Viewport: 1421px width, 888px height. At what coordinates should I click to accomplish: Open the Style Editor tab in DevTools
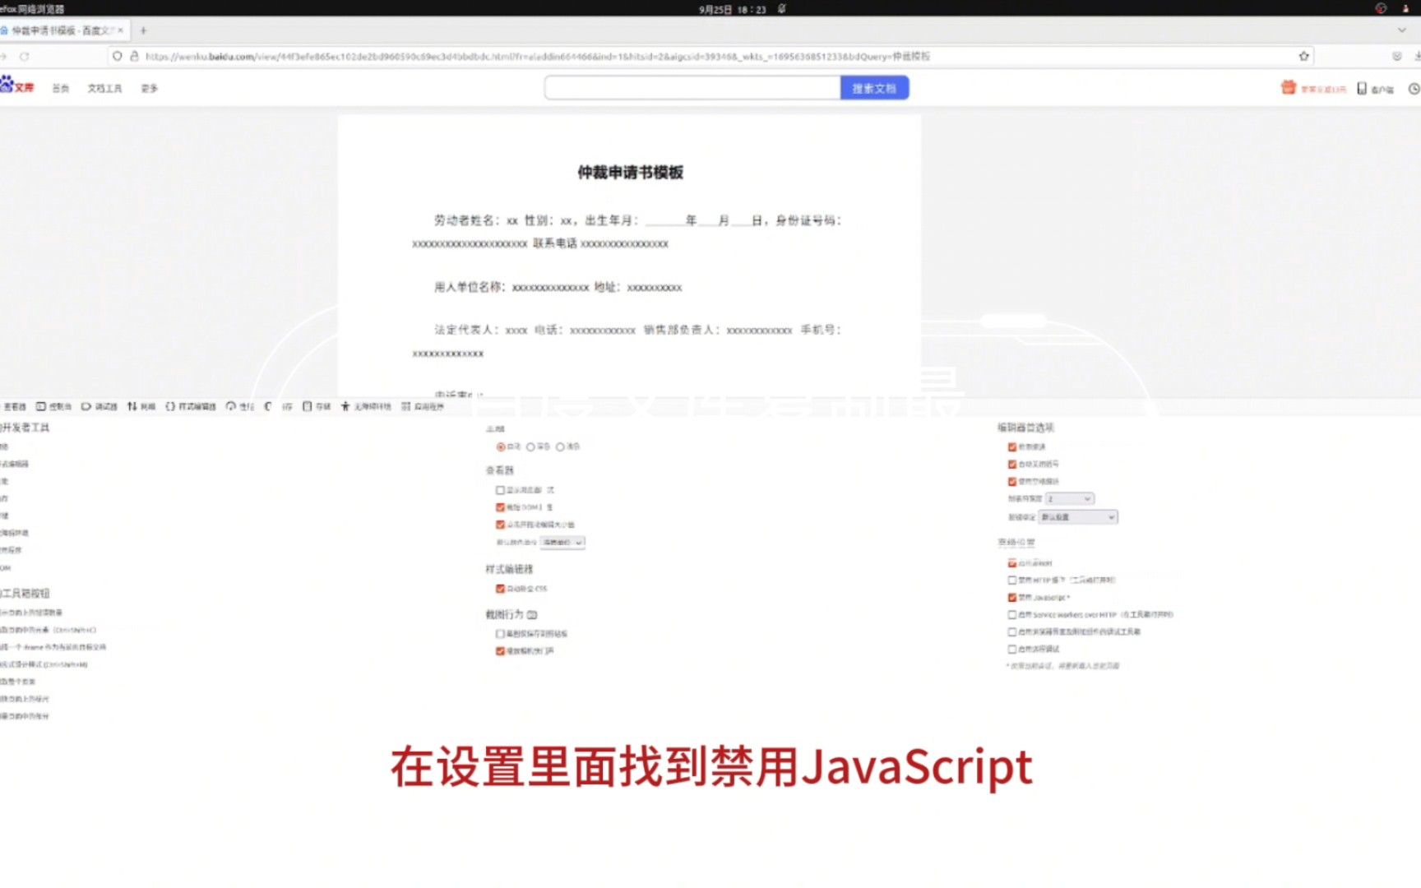click(x=191, y=406)
